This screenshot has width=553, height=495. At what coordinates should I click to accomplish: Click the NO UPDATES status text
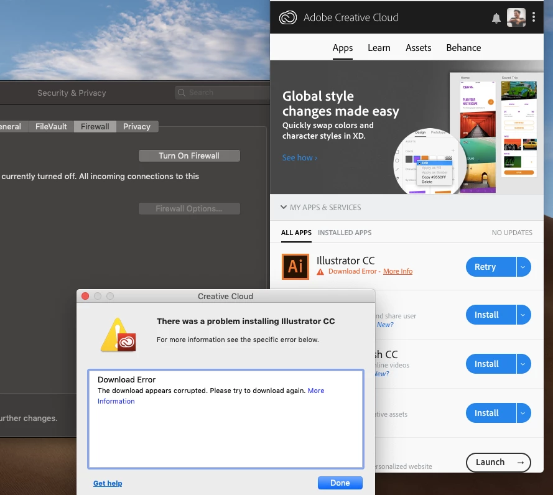pos(512,233)
